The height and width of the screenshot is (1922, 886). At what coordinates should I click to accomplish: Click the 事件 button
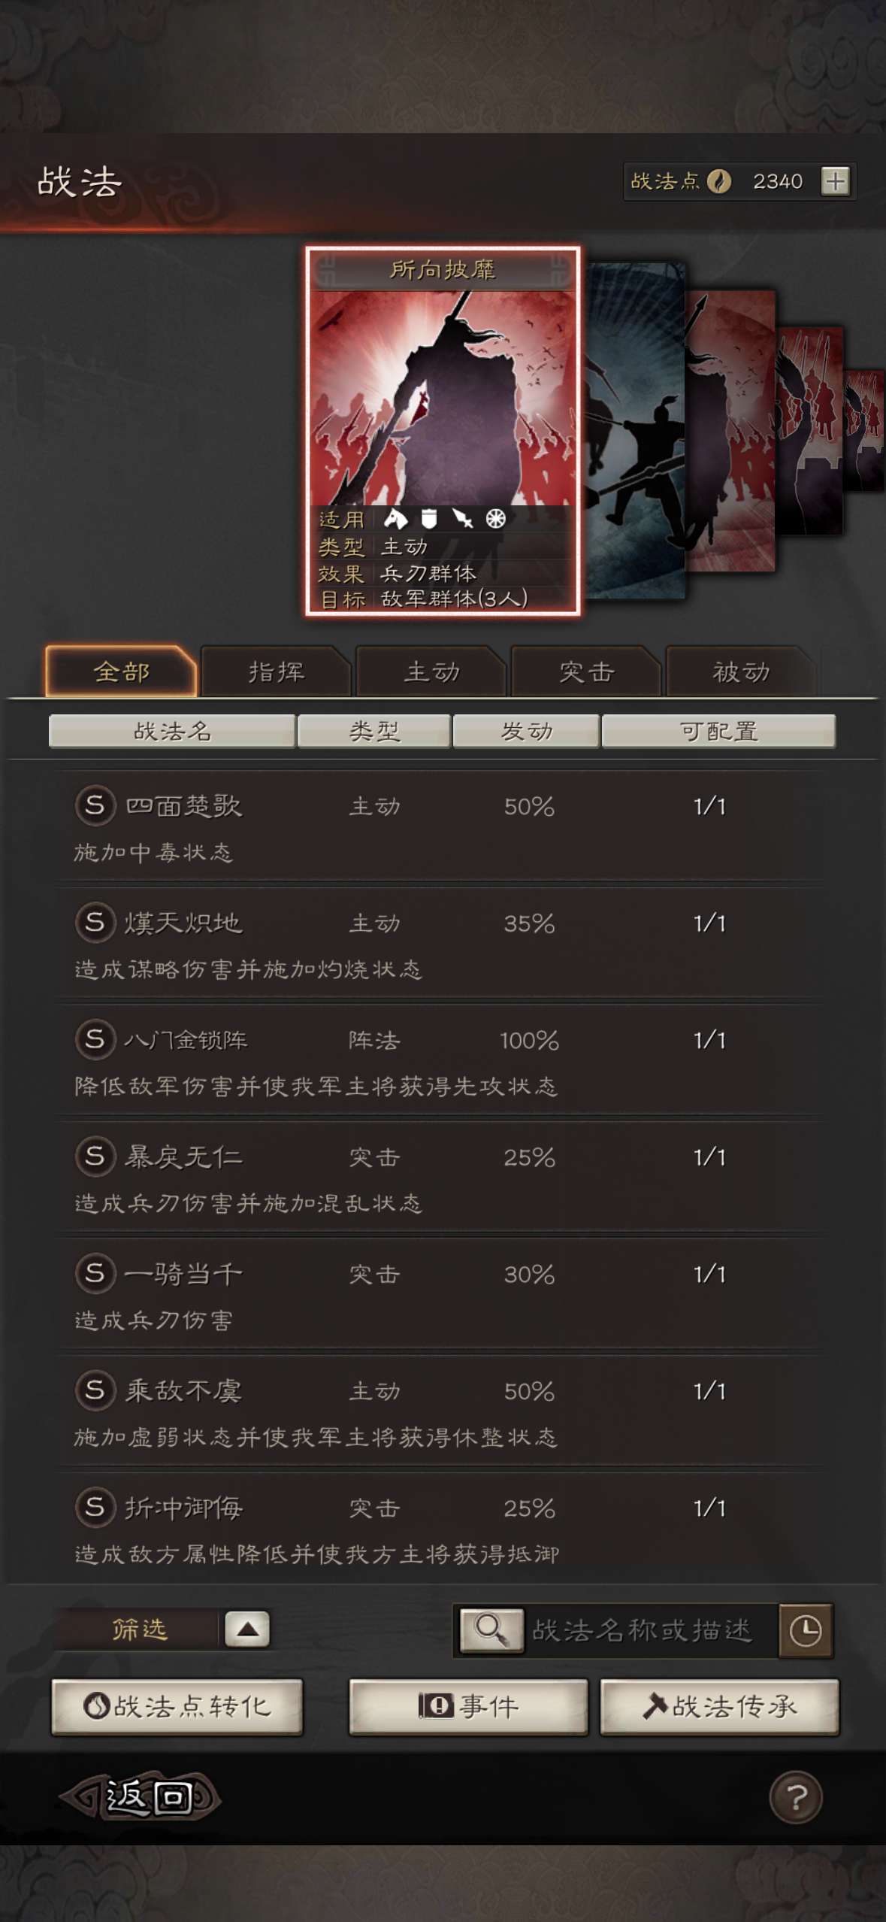point(468,1706)
